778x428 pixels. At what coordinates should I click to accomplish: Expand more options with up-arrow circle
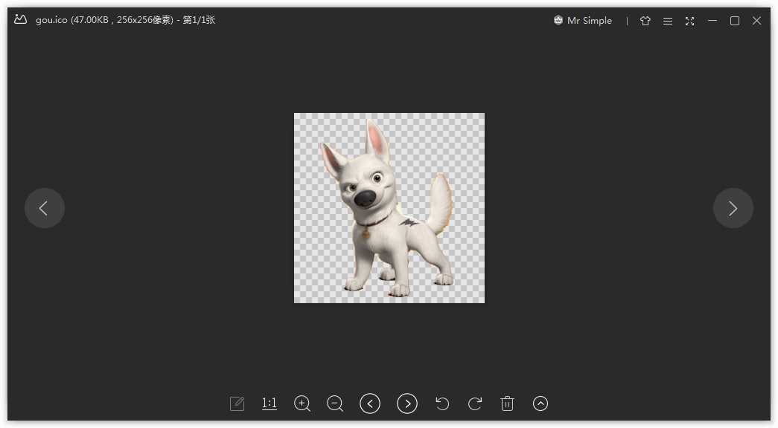pos(541,403)
